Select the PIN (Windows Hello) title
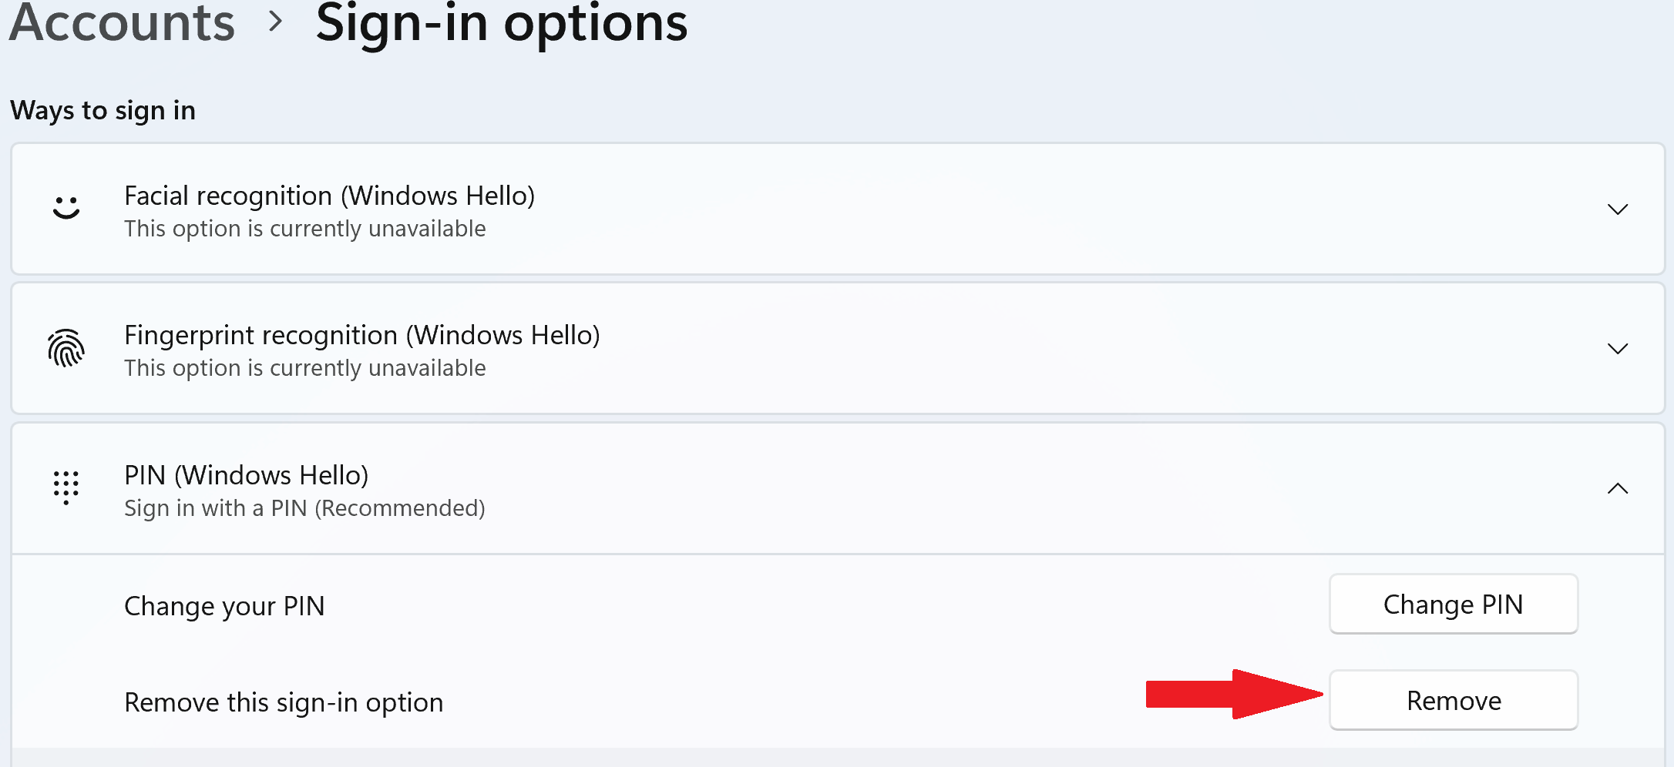This screenshot has width=1674, height=767. [x=247, y=475]
